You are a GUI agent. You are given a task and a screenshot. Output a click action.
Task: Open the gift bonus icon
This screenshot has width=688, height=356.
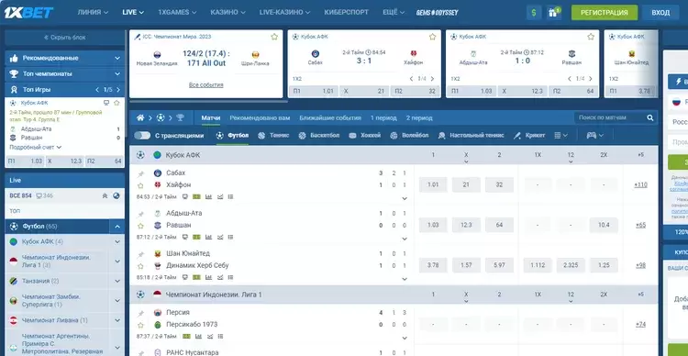click(554, 13)
